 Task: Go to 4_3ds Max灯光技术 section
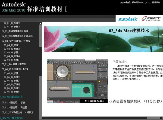point(11,118)
